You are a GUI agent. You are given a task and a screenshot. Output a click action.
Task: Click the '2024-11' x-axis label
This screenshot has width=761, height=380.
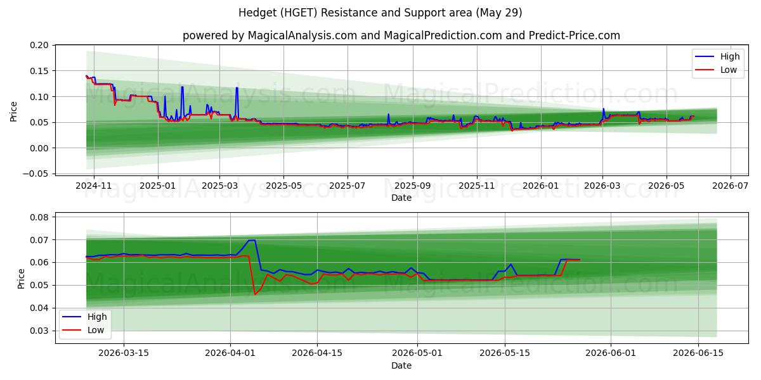point(94,186)
